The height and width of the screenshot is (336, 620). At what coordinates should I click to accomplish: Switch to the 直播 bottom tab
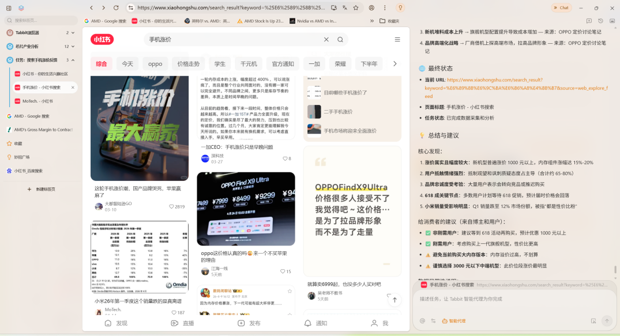tap(183, 323)
